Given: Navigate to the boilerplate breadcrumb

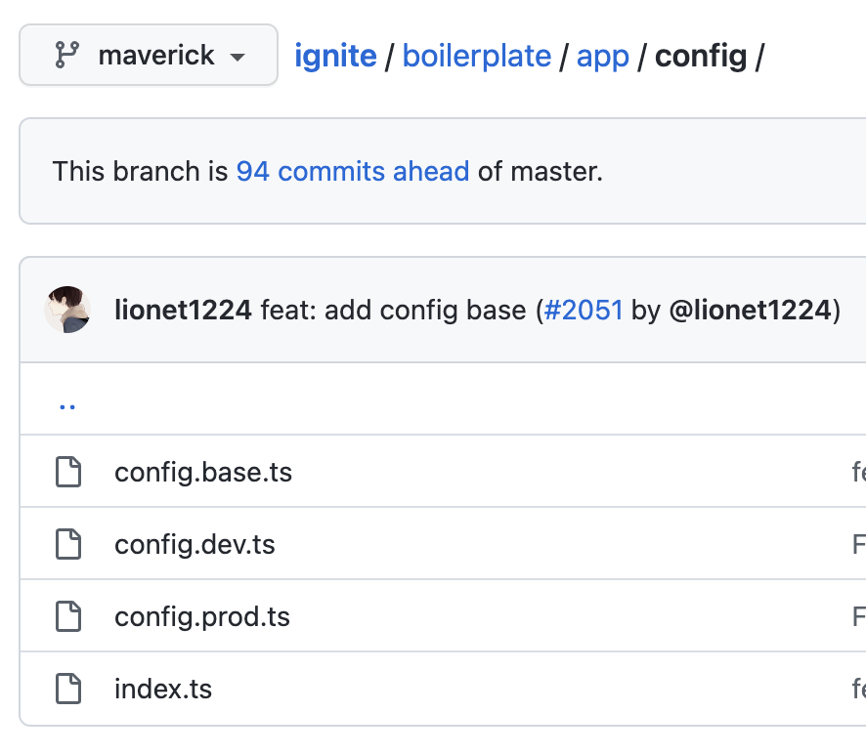Looking at the screenshot, I should (x=477, y=56).
